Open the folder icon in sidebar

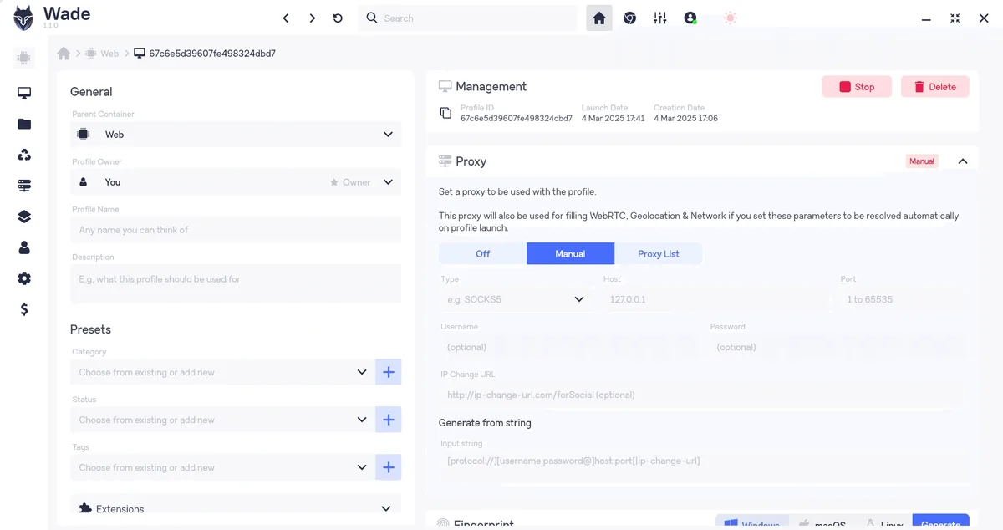[24, 124]
